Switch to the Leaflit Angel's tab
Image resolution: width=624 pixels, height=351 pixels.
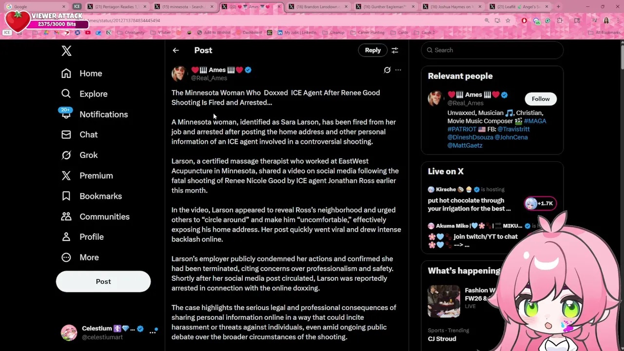[519, 7]
